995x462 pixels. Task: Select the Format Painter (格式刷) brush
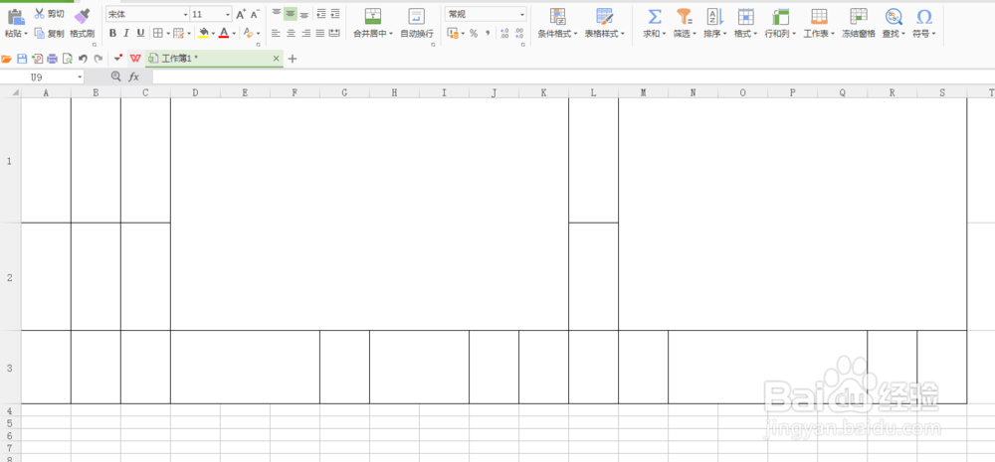point(82,23)
